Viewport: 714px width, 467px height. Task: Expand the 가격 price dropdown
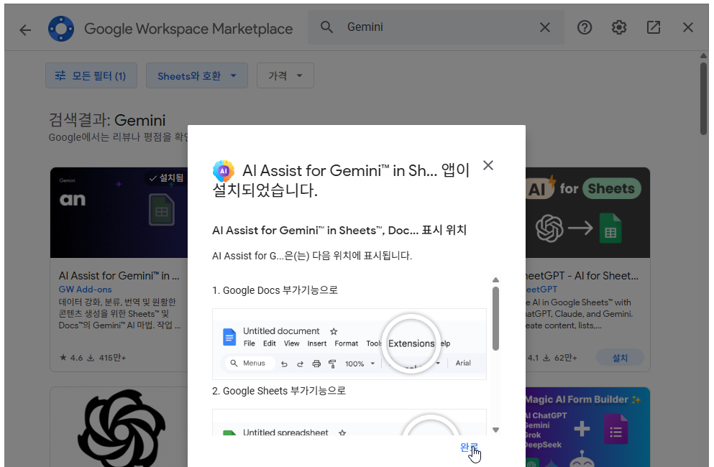pyautogui.click(x=285, y=75)
